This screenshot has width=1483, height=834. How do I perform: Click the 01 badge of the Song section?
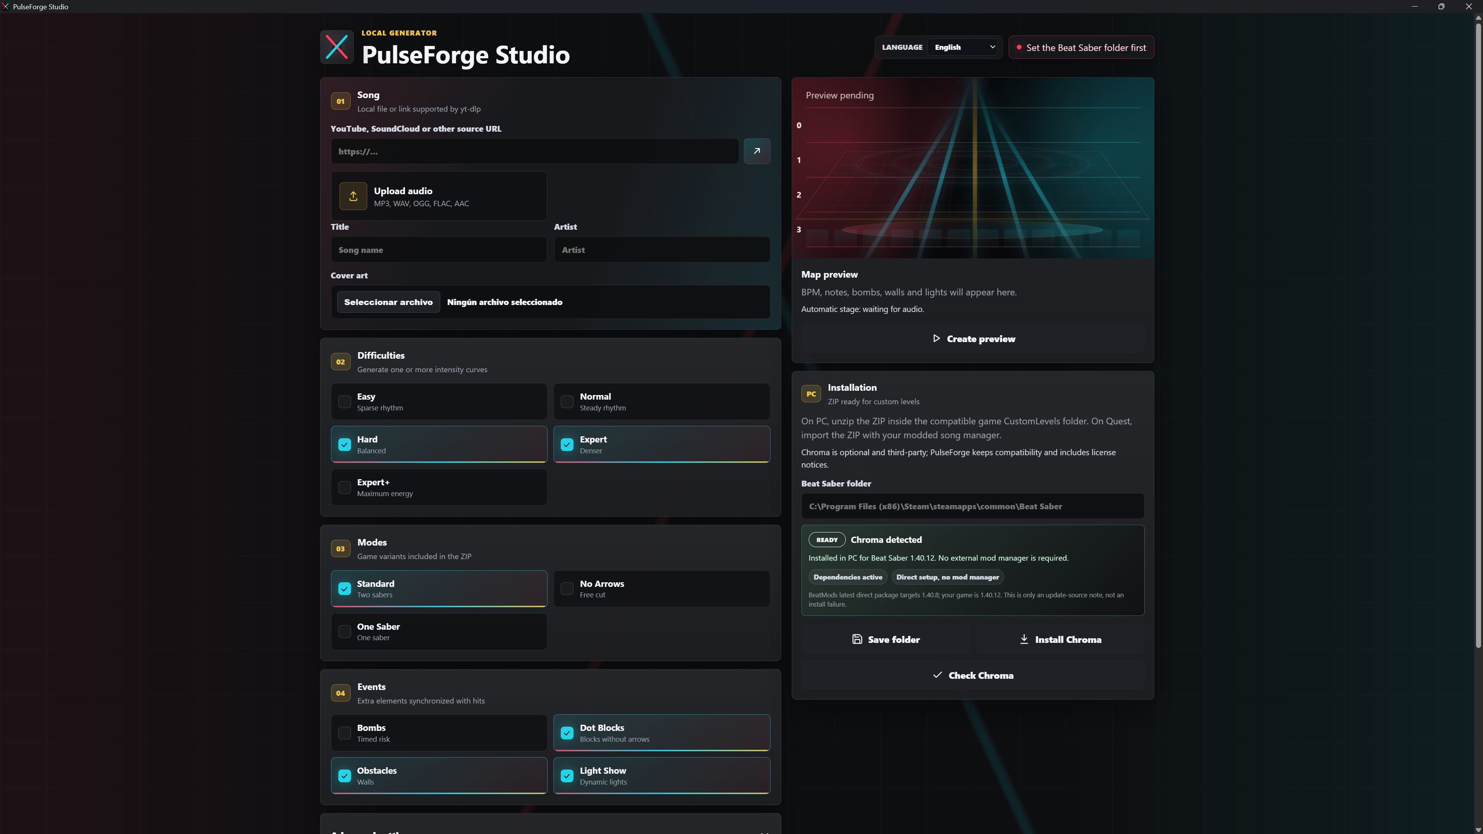(x=340, y=101)
